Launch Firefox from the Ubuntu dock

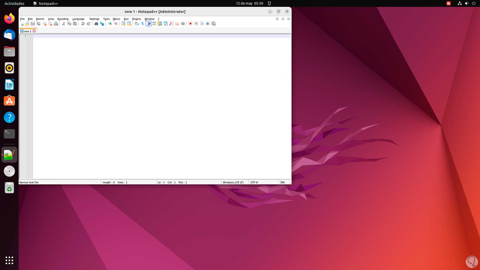9,18
